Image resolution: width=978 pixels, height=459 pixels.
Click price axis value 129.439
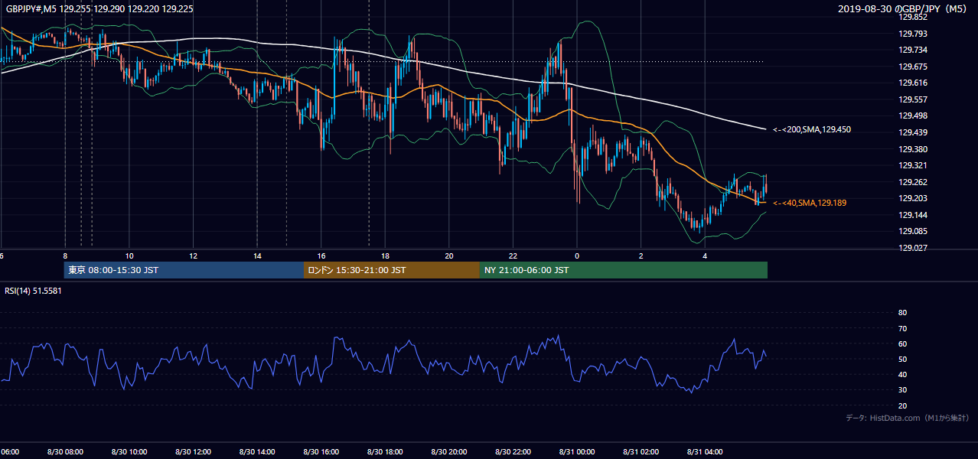913,132
